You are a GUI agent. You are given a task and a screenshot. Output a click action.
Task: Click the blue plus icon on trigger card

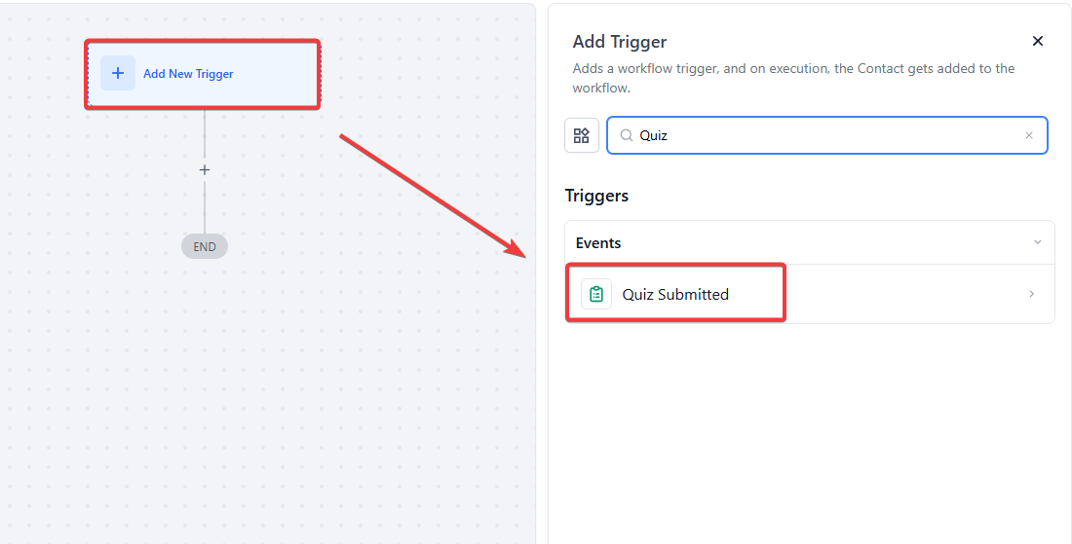click(x=118, y=73)
